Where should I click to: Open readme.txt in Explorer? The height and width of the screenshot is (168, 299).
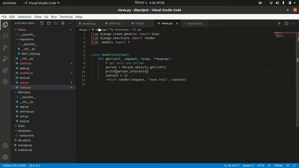[25, 150]
